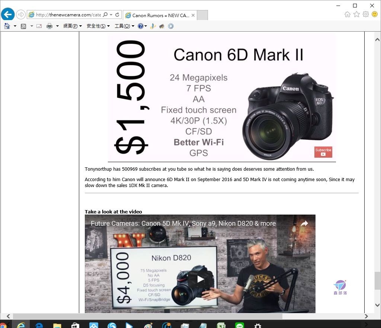Refresh the current page
381x328 pixels.
[x=117, y=15]
